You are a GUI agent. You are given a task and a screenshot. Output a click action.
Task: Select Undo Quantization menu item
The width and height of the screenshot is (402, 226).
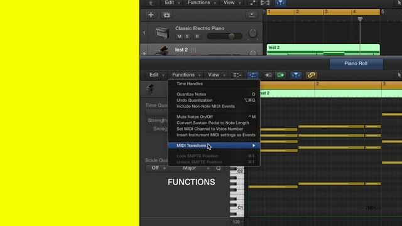[214, 100]
